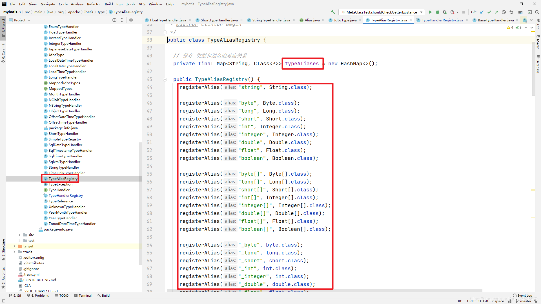This screenshot has height=304, width=541.
Task: Click the Build Project hammer icon
Action: (333, 12)
